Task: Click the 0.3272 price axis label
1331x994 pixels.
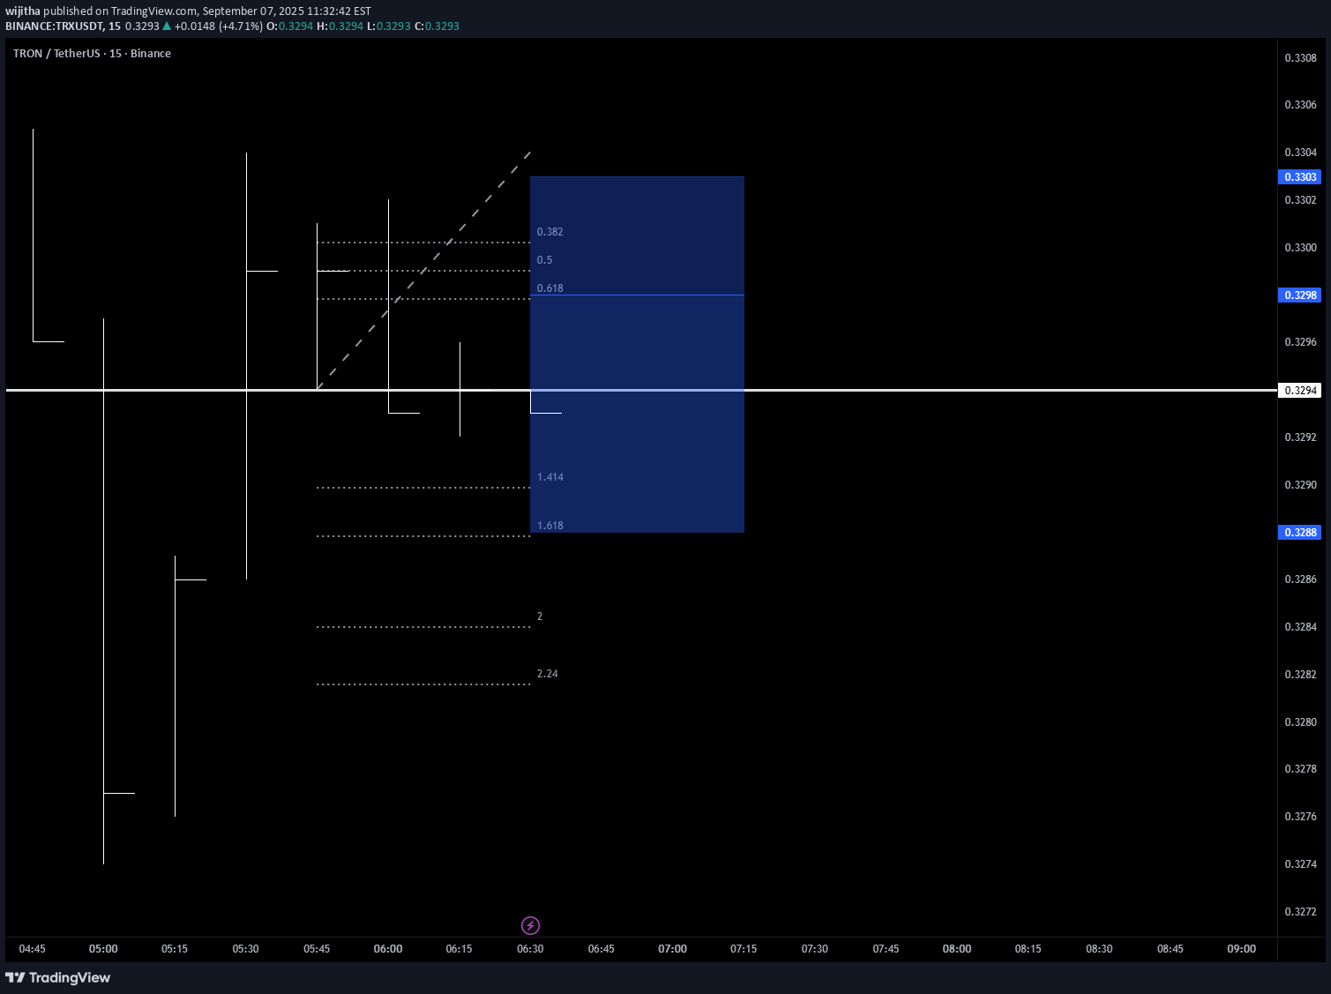Action: pyautogui.click(x=1300, y=912)
